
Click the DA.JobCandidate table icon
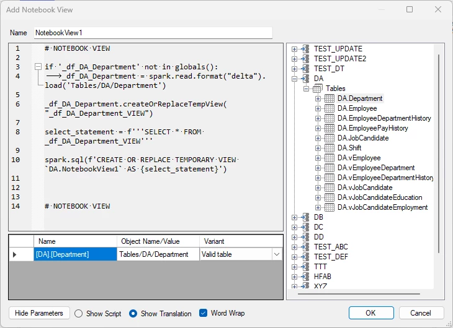point(330,138)
